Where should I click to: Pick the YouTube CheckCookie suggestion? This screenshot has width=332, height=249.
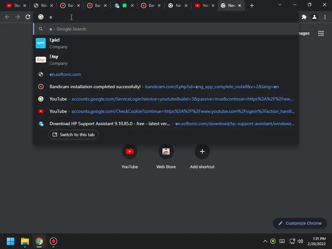[166, 111]
